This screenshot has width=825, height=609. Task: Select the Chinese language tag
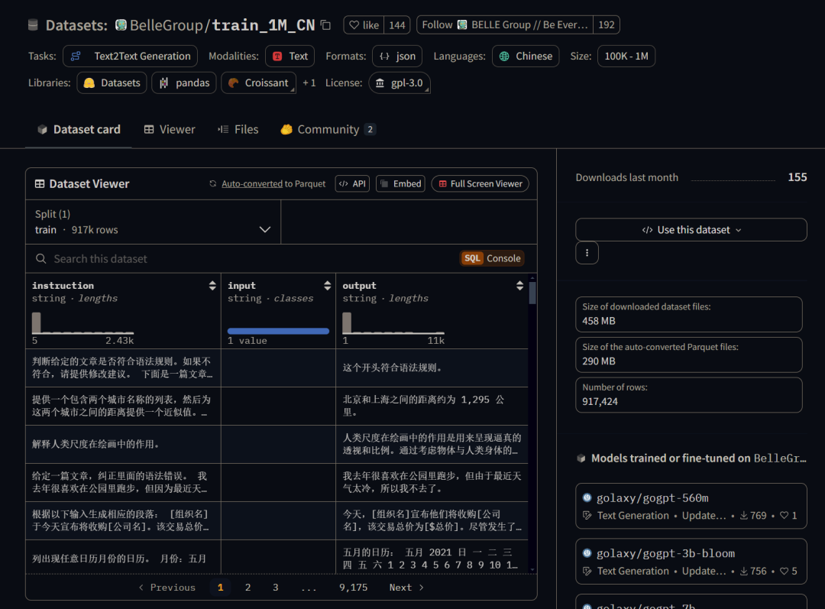click(x=525, y=56)
